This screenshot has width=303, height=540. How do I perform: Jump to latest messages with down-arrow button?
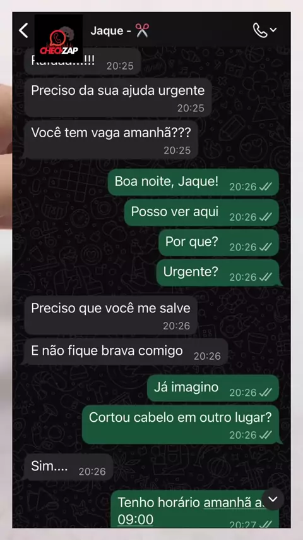point(273,499)
